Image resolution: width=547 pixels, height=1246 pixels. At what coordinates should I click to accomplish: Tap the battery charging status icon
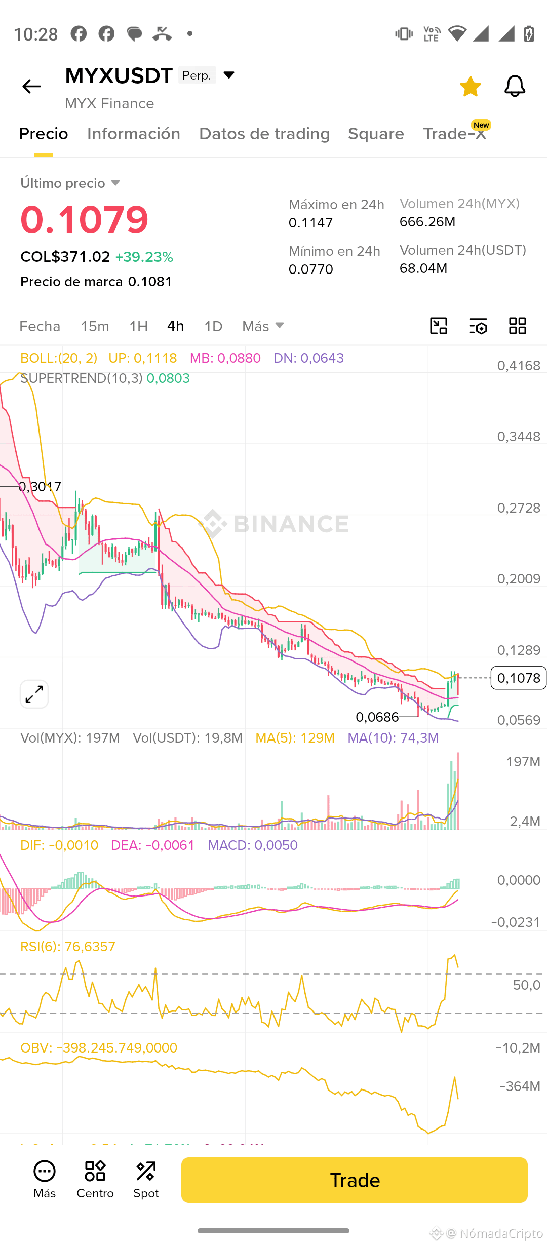(x=529, y=34)
